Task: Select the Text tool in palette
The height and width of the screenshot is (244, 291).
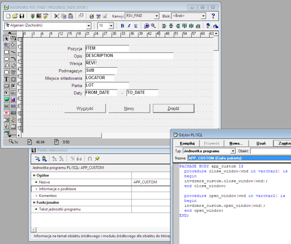Action: pos(6,79)
